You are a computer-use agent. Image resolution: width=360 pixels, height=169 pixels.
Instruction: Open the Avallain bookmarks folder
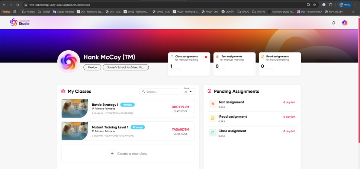tap(29, 12)
